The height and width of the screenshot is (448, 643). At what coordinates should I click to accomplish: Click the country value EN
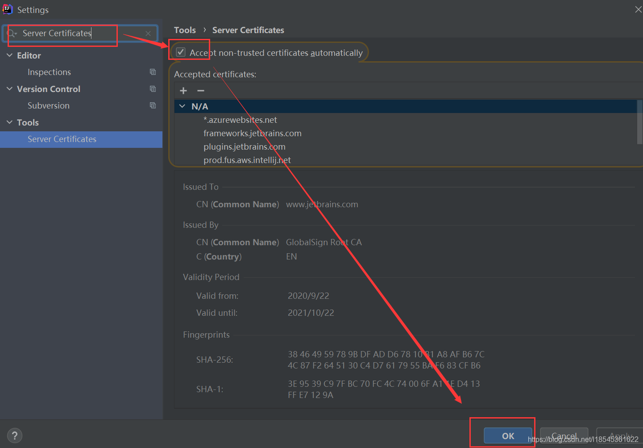pos(291,256)
